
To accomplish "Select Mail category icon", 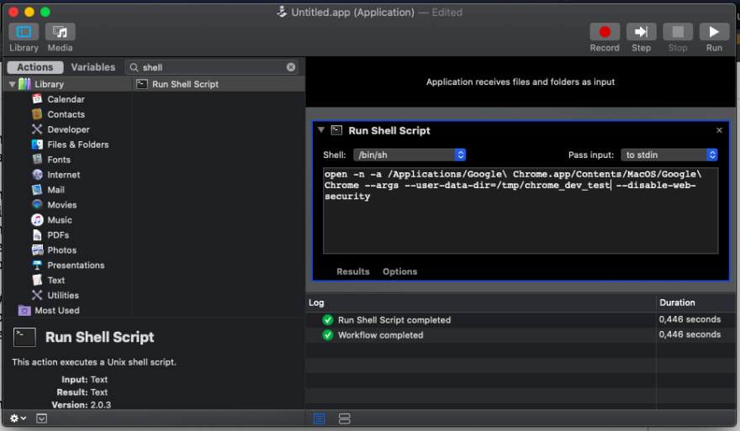I will pyautogui.click(x=37, y=190).
